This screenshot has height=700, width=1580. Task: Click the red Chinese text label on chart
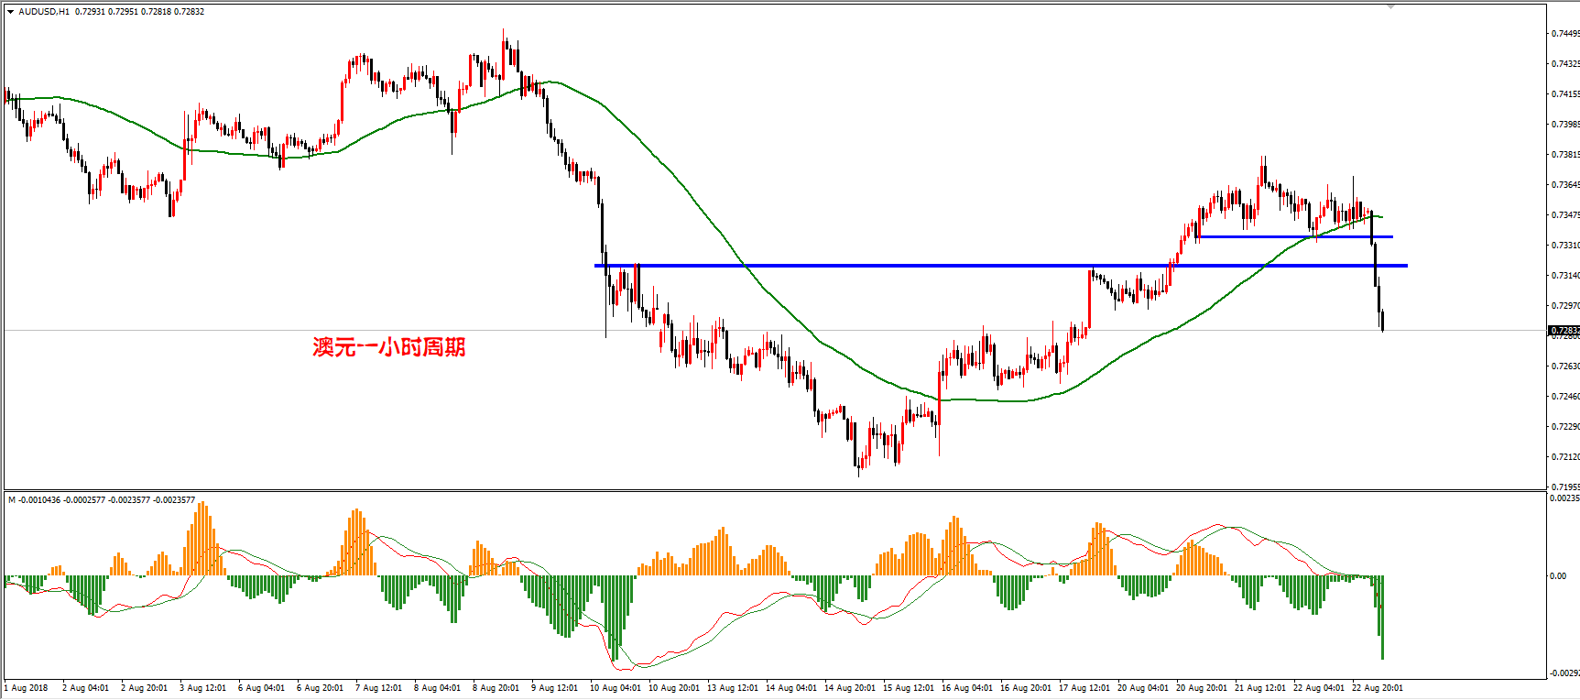389,347
